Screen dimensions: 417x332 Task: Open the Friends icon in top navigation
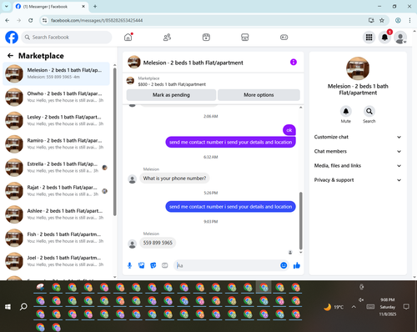pos(167,38)
